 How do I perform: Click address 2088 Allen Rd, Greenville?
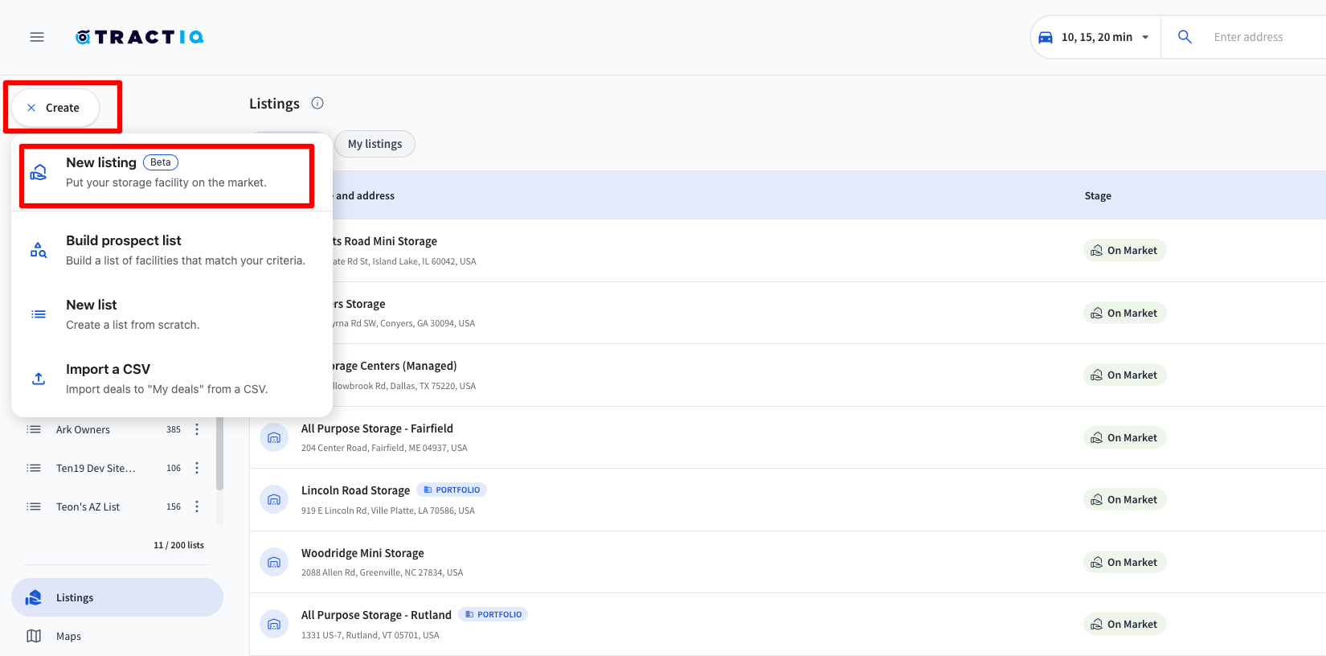coord(383,572)
